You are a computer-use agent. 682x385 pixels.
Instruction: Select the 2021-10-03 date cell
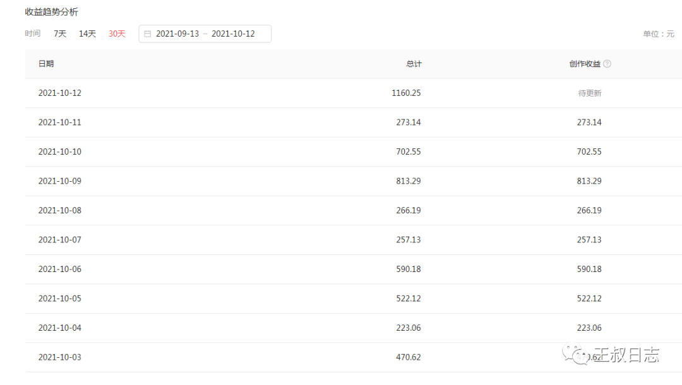coord(59,357)
